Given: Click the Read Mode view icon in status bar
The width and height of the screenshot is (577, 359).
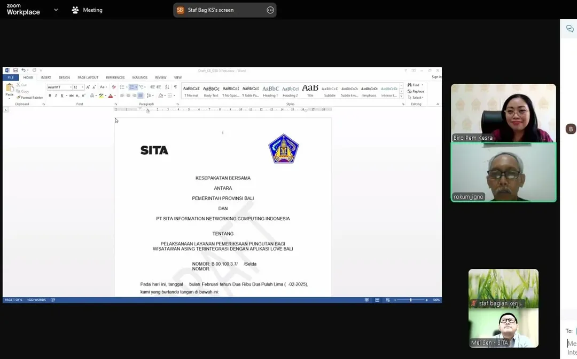Looking at the screenshot, I should pos(367,300).
